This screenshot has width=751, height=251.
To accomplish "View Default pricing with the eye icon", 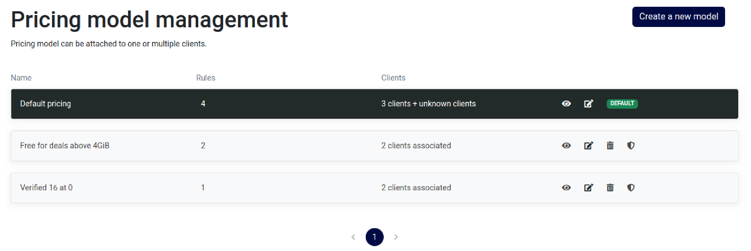I will [x=566, y=104].
